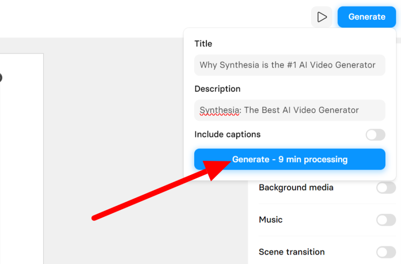Enable the Include captions toggle
This screenshot has height=264, width=401.
(375, 135)
